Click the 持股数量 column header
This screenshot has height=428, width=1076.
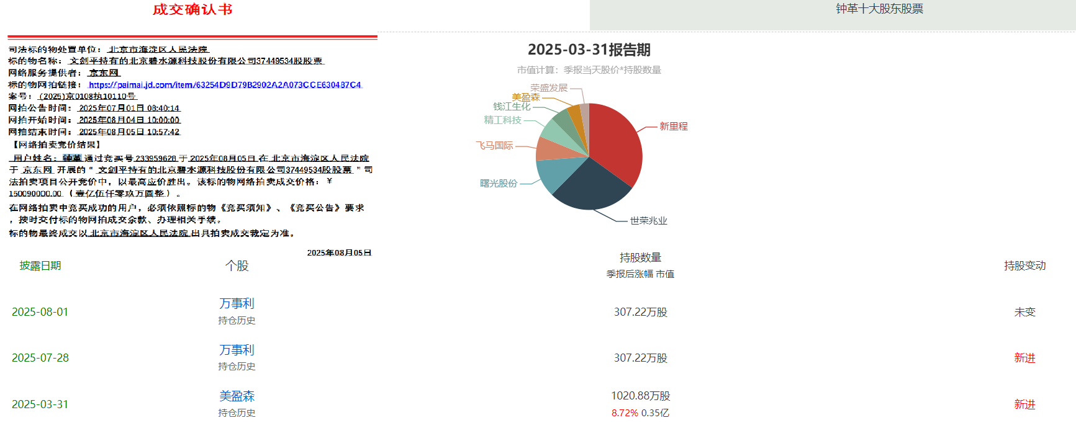click(x=640, y=257)
